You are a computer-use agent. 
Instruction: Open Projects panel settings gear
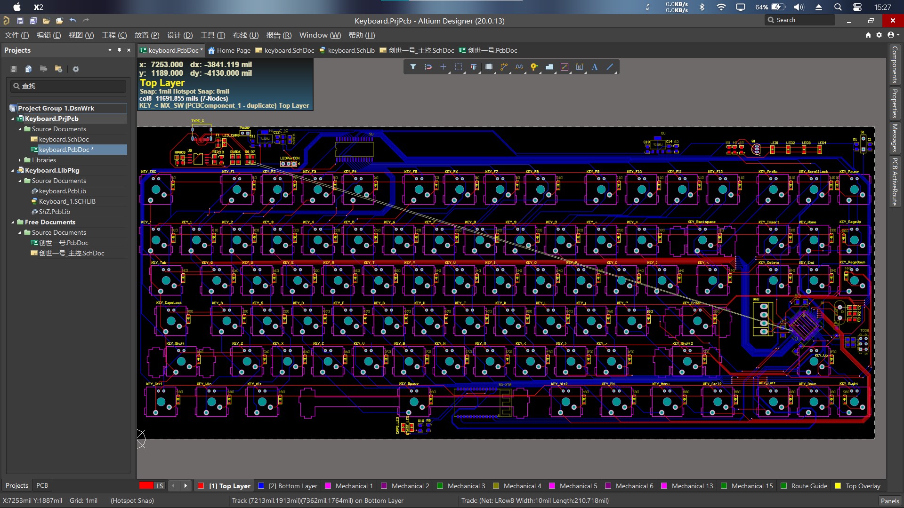coord(75,69)
